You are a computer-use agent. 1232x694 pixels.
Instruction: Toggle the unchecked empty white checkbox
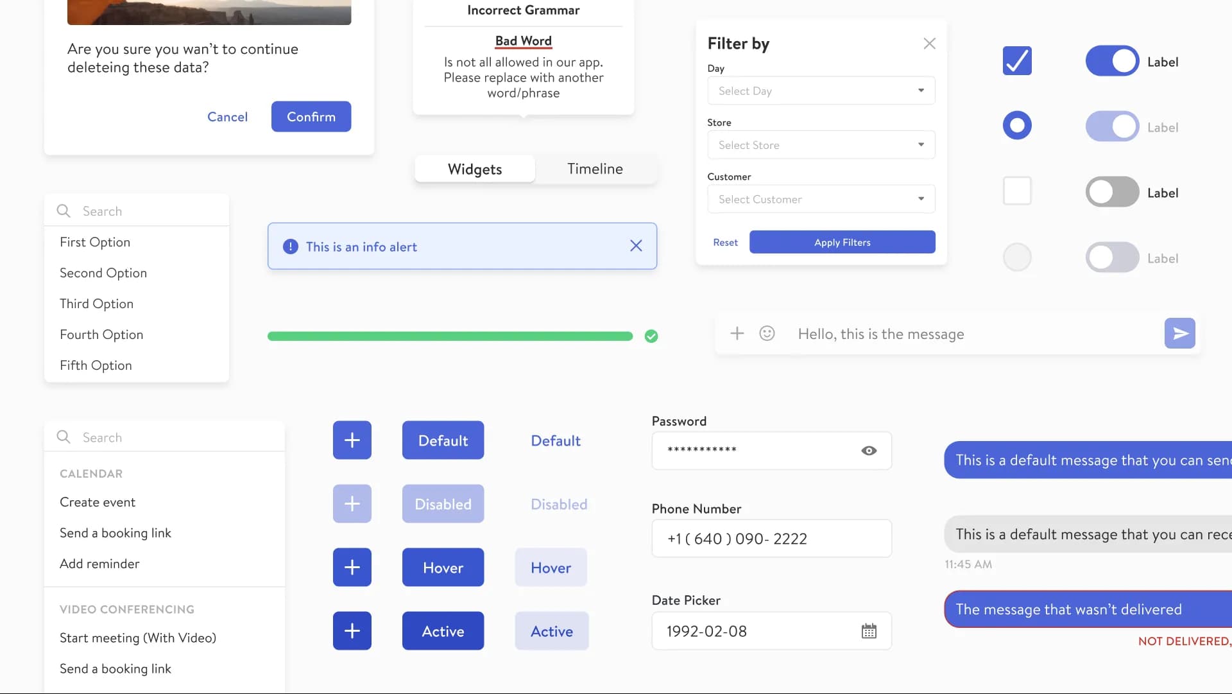(x=1016, y=191)
